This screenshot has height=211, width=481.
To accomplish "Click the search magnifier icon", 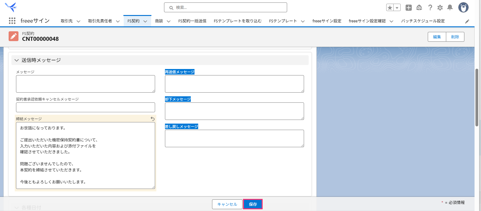I will [x=171, y=8].
